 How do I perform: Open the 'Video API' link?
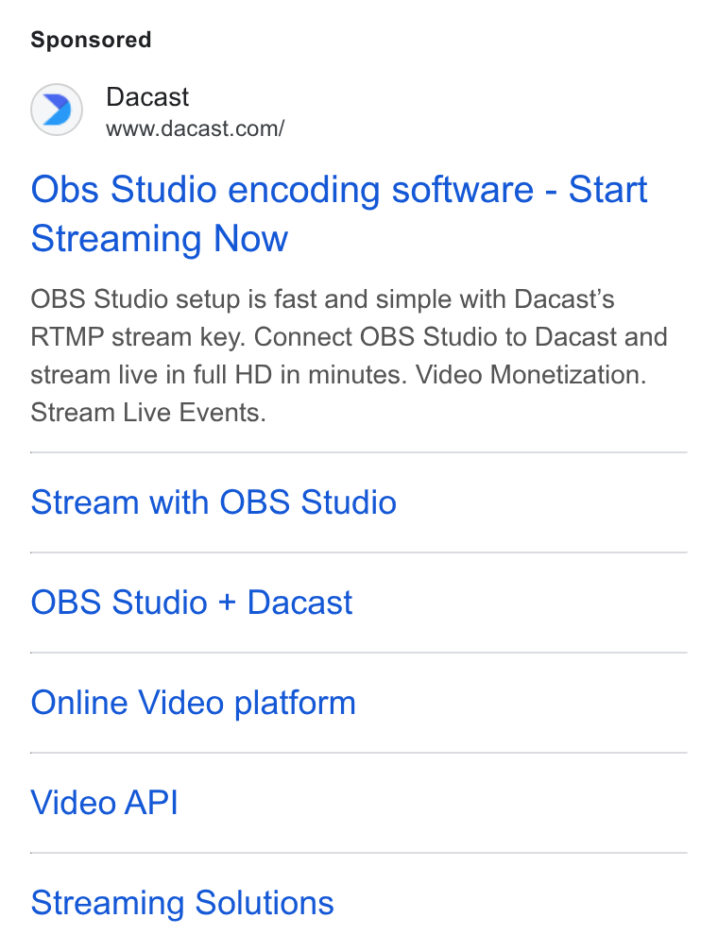click(105, 803)
